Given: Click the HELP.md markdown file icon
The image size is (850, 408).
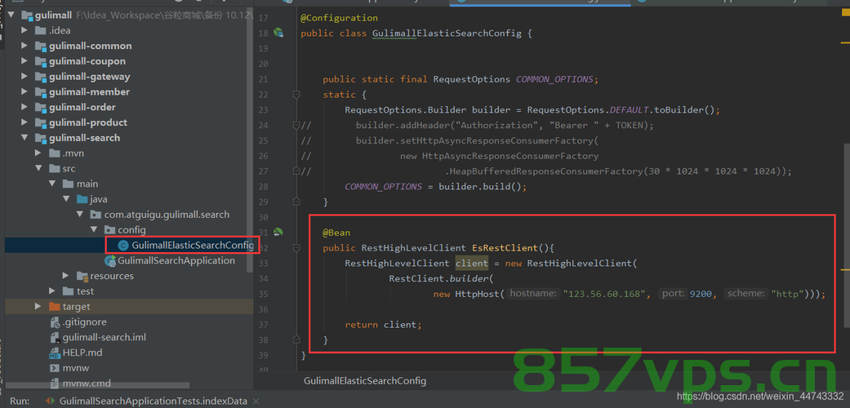Looking at the screenshot, I should coord(55,353).
